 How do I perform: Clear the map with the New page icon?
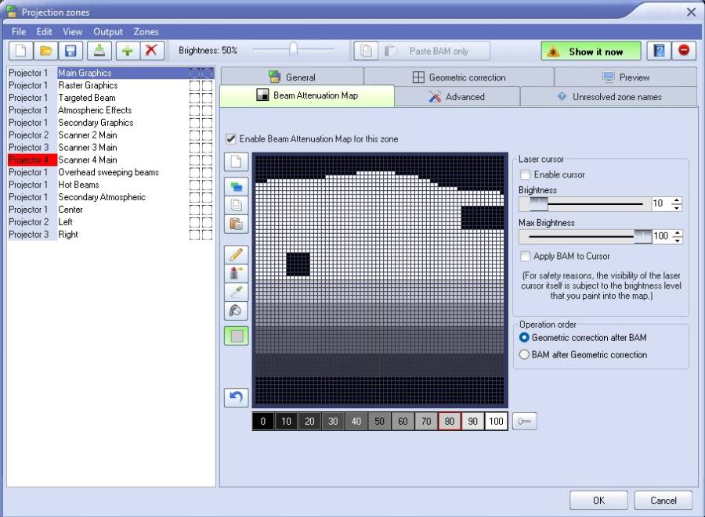235,162
